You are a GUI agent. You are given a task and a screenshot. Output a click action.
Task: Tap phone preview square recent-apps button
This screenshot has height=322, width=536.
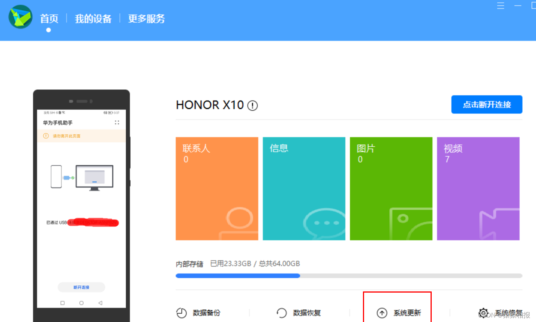[x=63, y=303]
